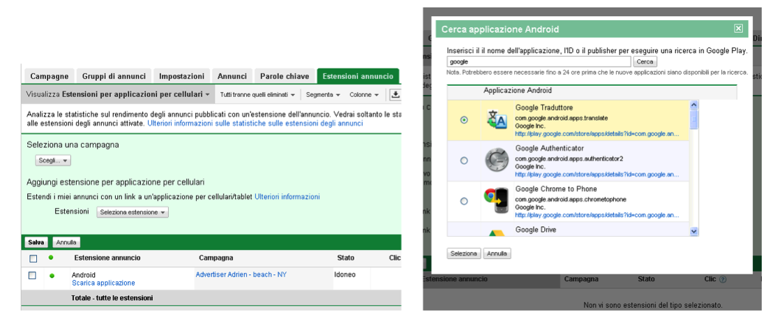Screen dimensions: 782x319
Task: Open the Parole chiave tab
Action: click(285, 76)
